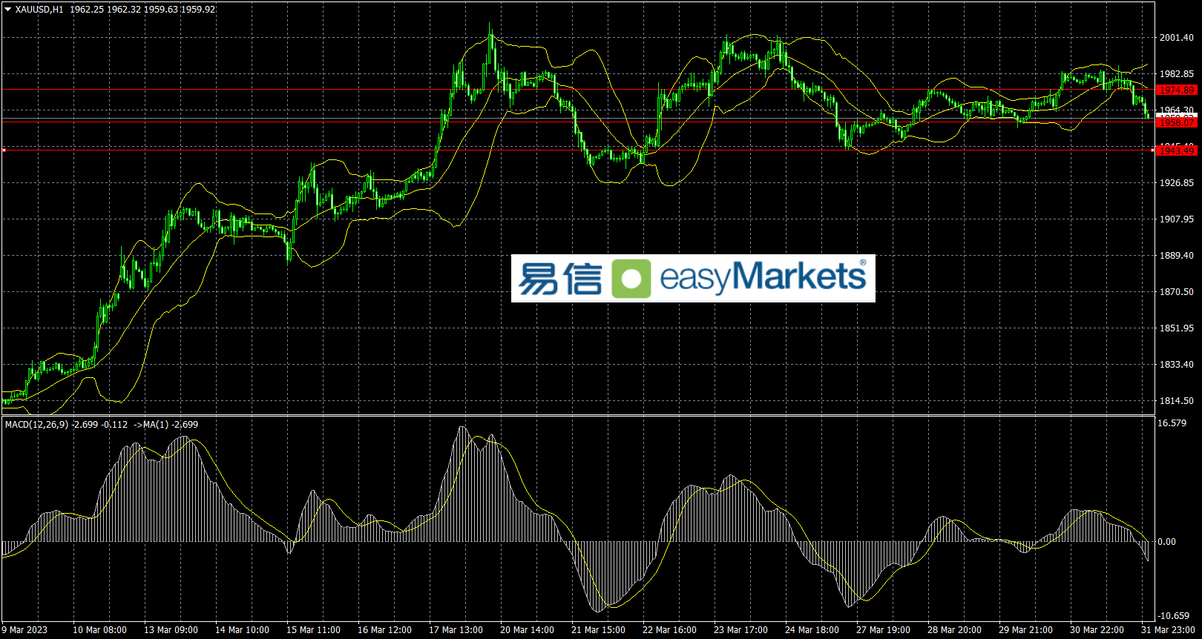The height and width of the screenshot is (639, 1202).
Task: Click the 1982.85 price axis label
Action: point(1177,74)
